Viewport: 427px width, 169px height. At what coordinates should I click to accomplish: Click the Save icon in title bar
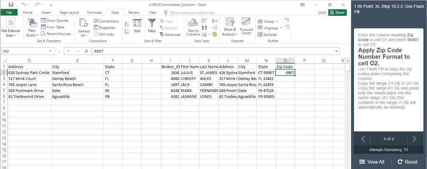pos(11,5)
